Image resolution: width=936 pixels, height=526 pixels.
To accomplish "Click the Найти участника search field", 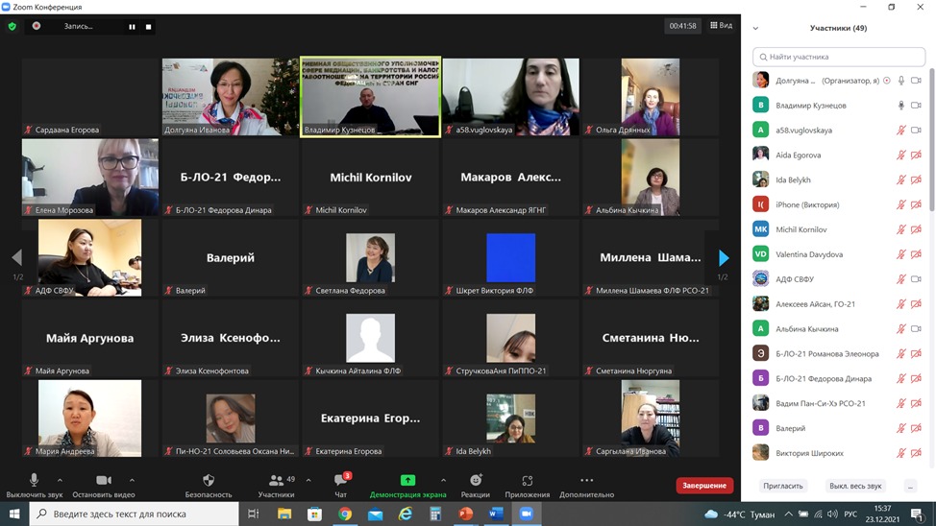I will coord(839,57).
